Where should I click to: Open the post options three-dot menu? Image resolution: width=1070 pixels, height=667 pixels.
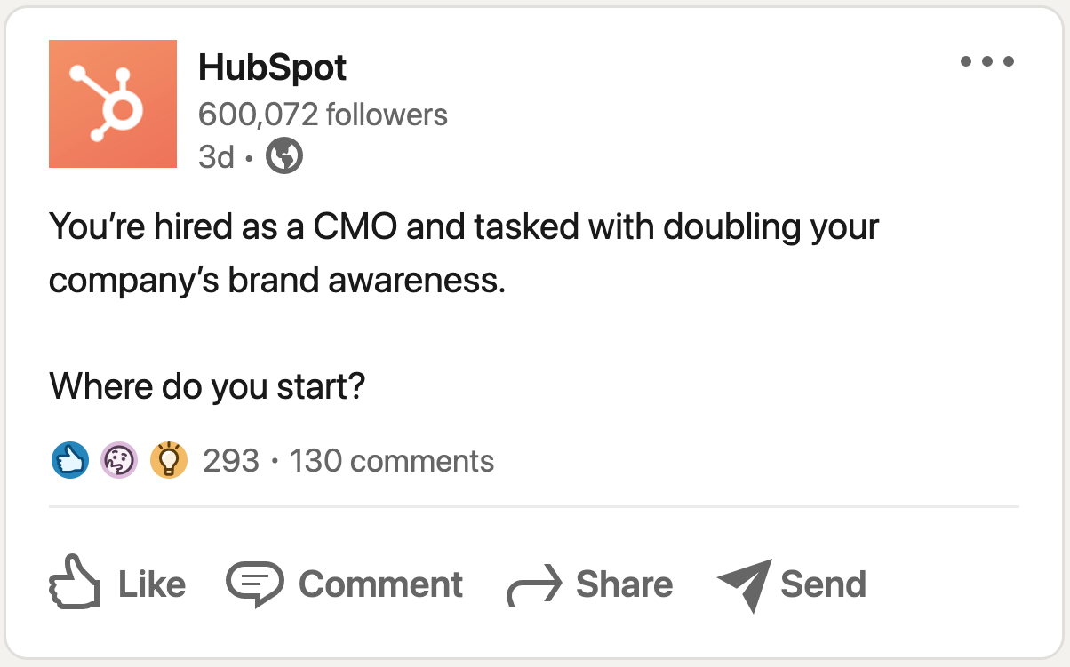point(986,60)
